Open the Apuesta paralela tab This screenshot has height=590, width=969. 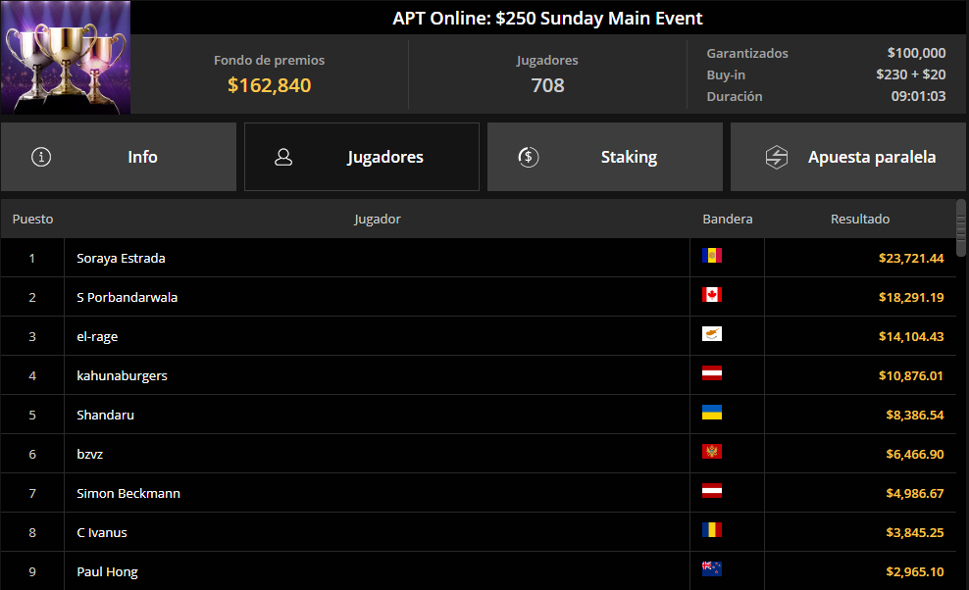point(847,157)
